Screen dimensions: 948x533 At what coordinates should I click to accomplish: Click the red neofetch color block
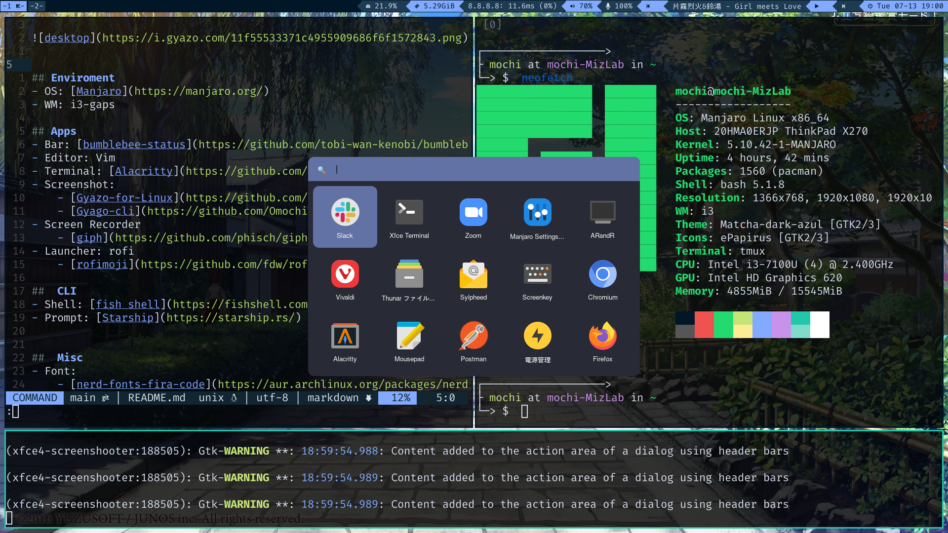point(704,324)
